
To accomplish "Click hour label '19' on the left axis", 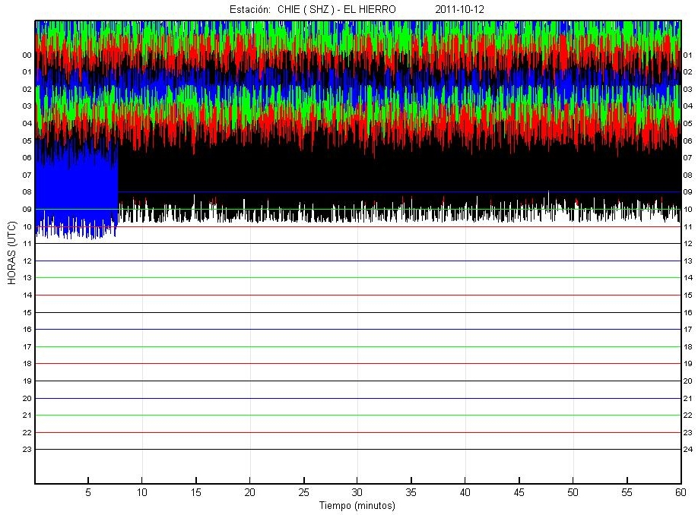I will click(x=27, y=381).
